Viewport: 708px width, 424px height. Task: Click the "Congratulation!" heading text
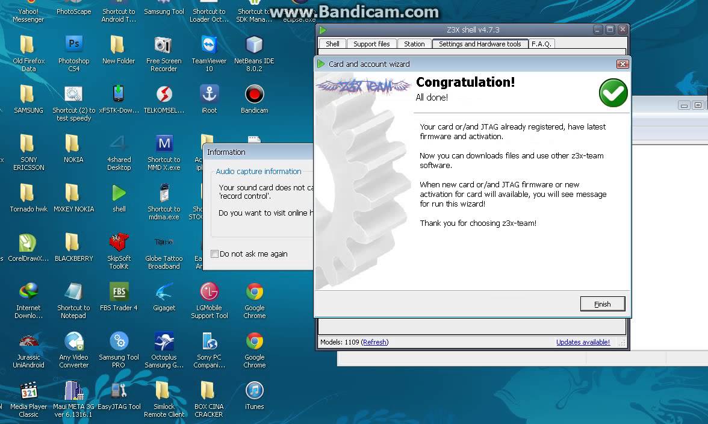pyautogui.click(x=465, y=82)
